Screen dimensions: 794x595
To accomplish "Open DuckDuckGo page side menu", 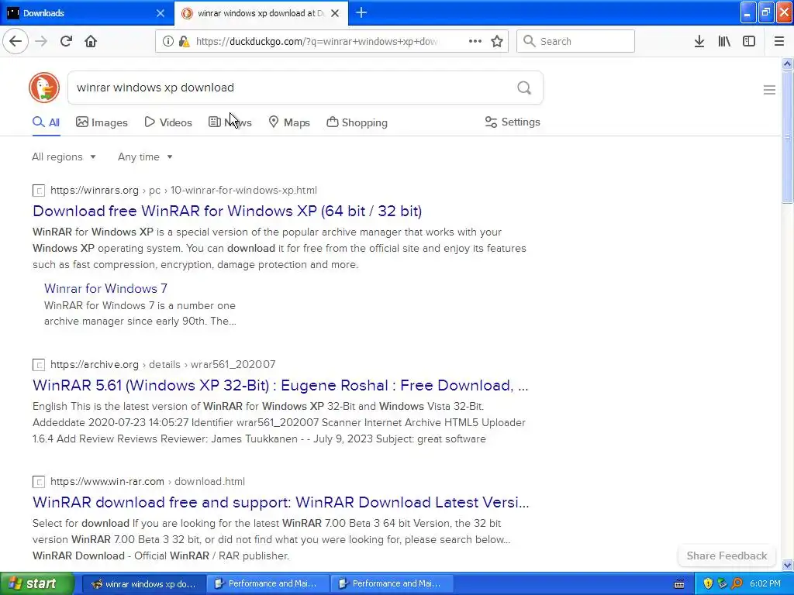I will pos(769,90).
